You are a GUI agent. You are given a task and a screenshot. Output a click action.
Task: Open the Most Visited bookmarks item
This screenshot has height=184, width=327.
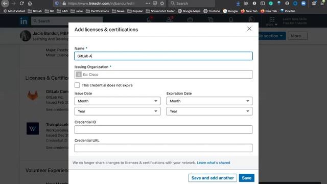click(14, 11)
